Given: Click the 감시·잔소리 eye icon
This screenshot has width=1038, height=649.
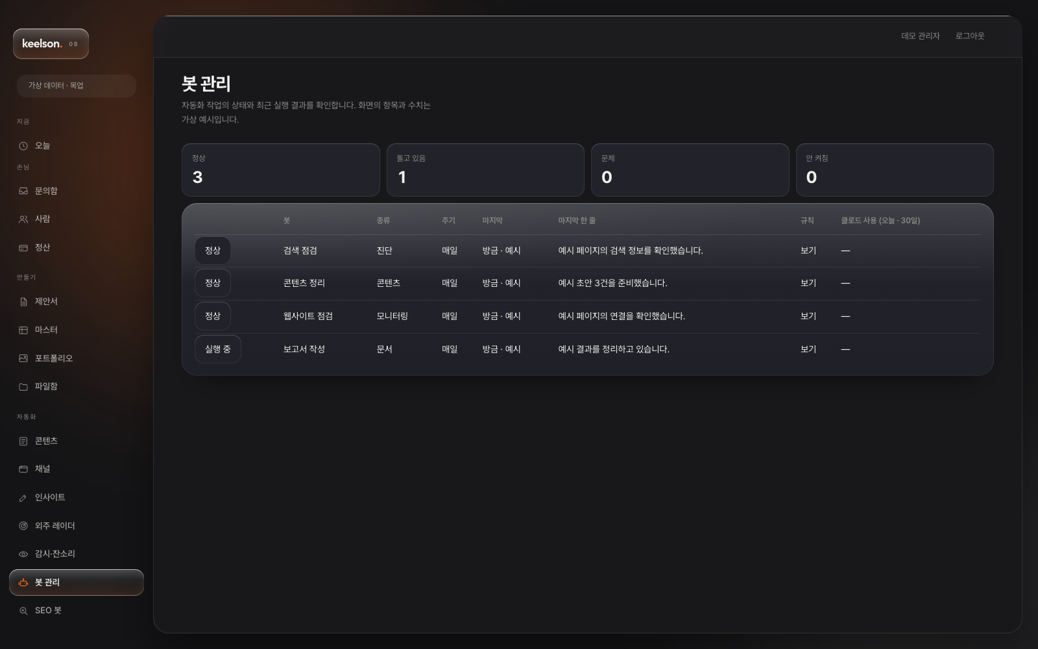Looking at the screenshot, I should pos(23,554).
